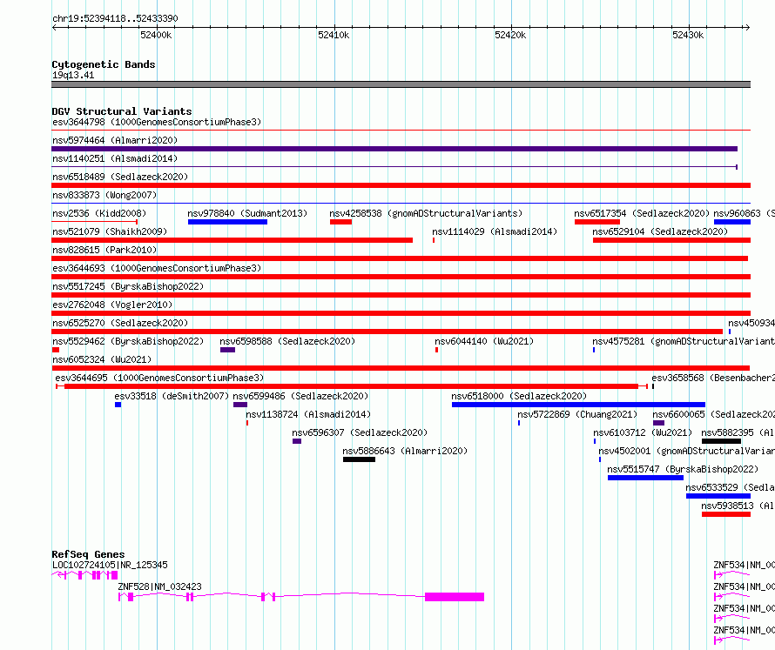The height and width of the screenshot is (650, 775).
Task: Click the purple nsv6600065 variant bar
Action: [658, 423]
